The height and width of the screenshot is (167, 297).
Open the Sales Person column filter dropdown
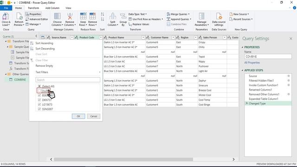point(225,38)
